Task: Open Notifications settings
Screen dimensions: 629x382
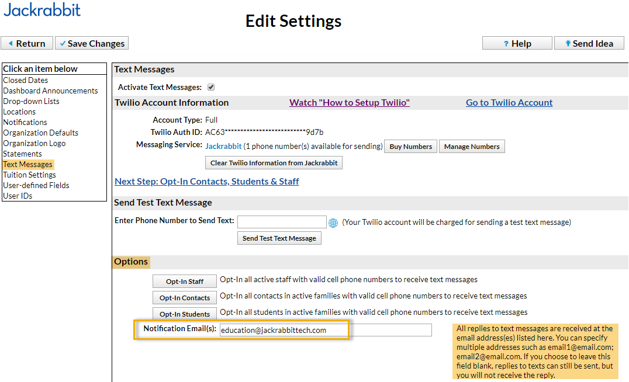Action: tap(25, 122)
